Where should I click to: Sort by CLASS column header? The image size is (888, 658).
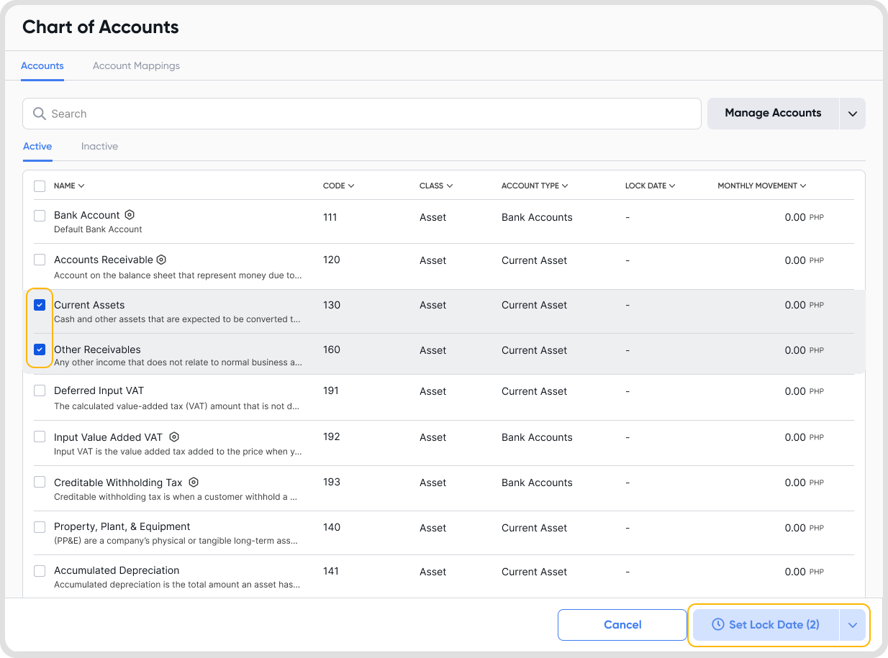(x=436, y=186)
